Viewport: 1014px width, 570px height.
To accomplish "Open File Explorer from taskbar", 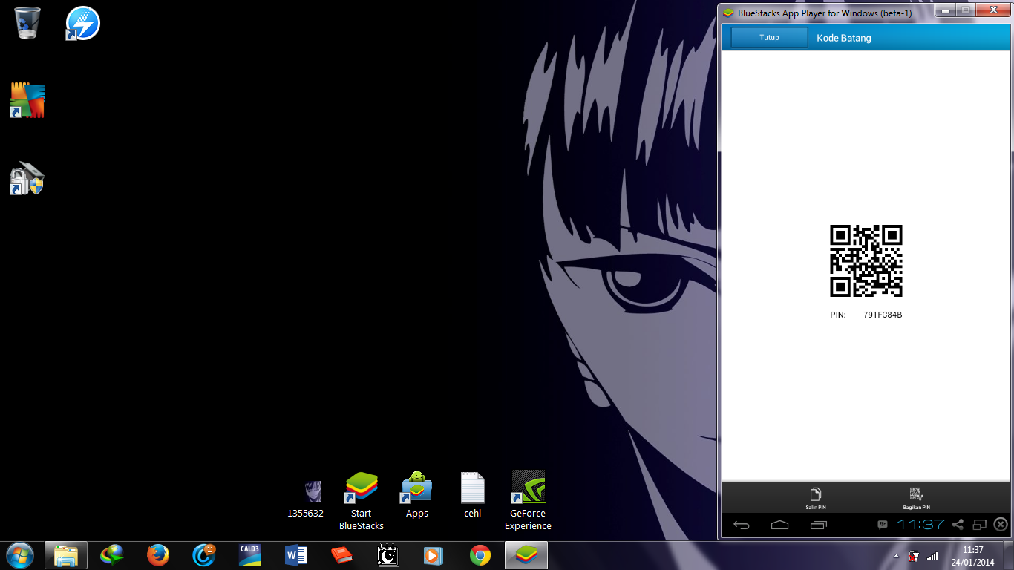I will point(66,555).
